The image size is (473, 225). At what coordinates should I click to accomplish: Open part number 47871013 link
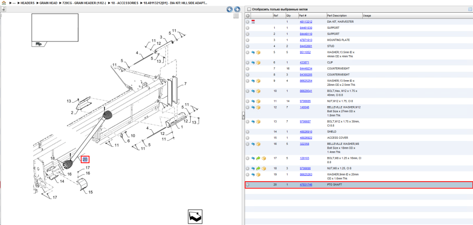[x=306, y=40]
